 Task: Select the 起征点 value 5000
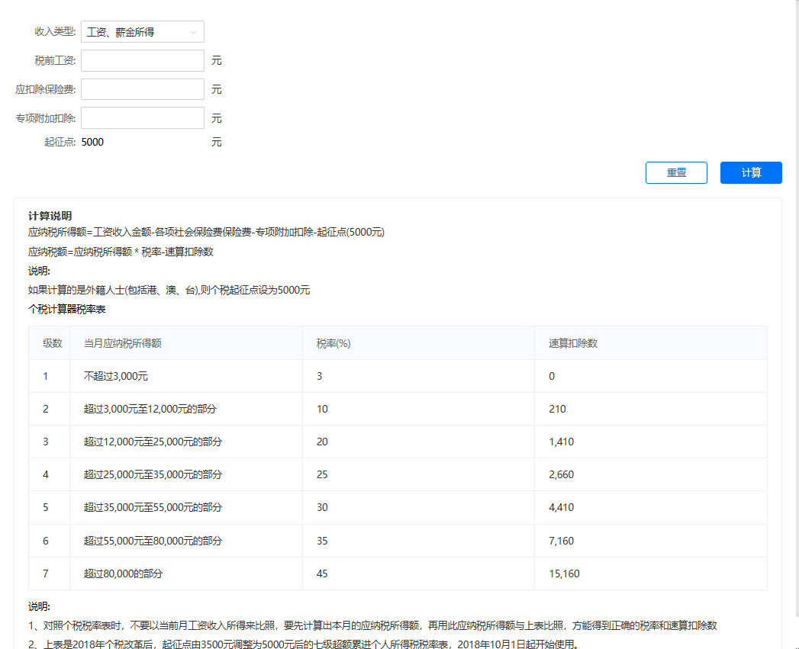(x=92, y=142)
